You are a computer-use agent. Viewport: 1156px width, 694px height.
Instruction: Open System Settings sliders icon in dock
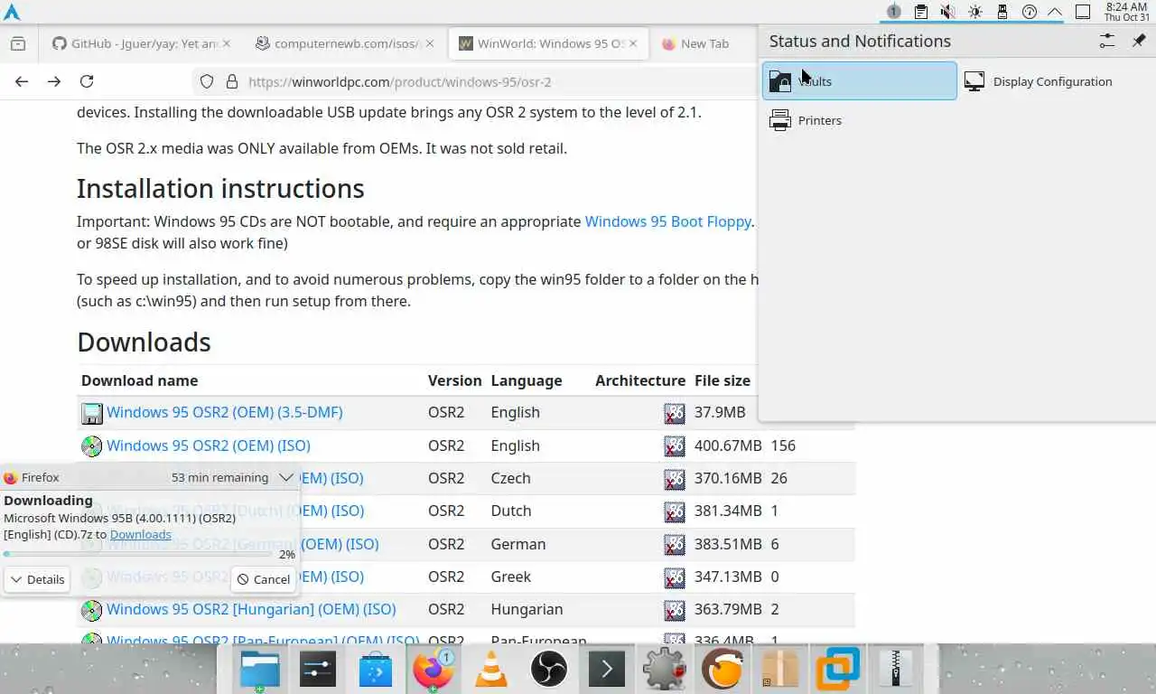pos(318,670)
